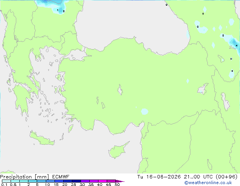This screenshot has height=186, width=240.
Task: Select the 40–45 mm magenta legend swatch
Action: [103, 181]
